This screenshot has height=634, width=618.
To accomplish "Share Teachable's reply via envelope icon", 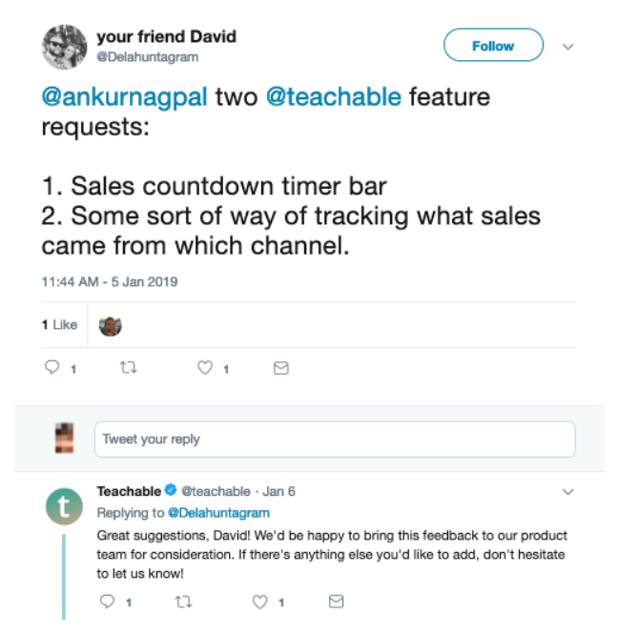I will click(336, 602).
